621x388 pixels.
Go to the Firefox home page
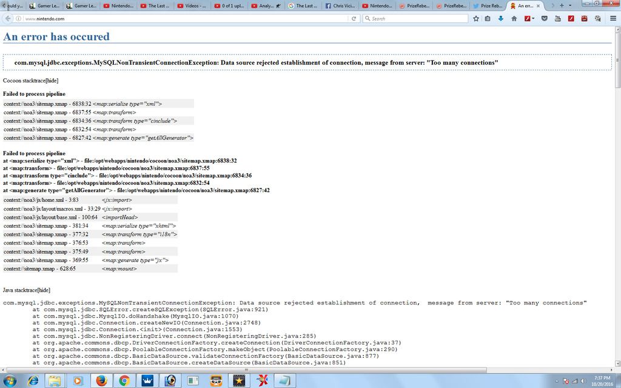coord(514,19)
